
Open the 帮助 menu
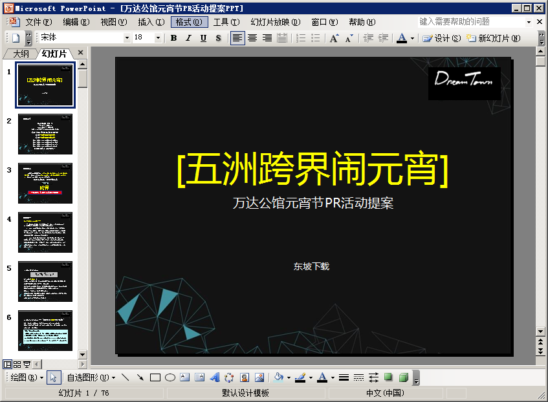pos(362,22)
